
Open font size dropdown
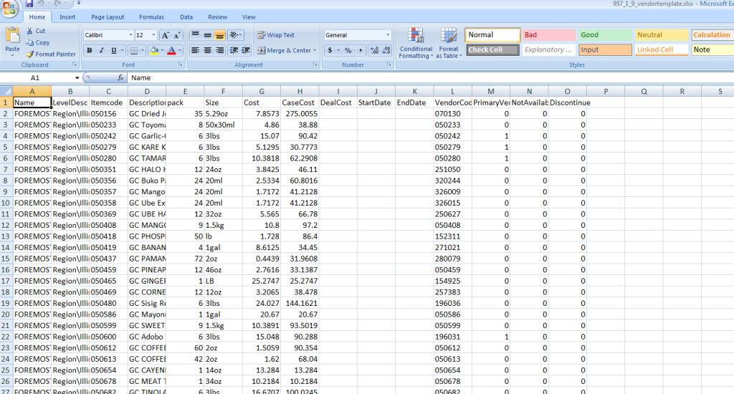click(153, 35)
